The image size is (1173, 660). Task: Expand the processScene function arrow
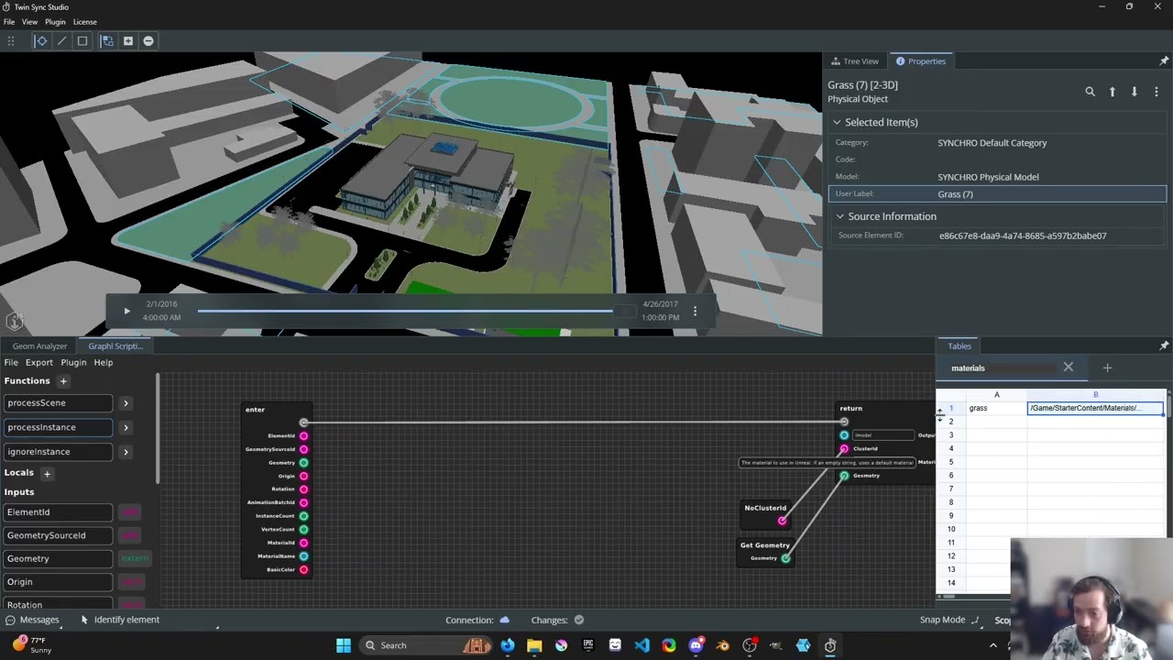pos(126,403)
